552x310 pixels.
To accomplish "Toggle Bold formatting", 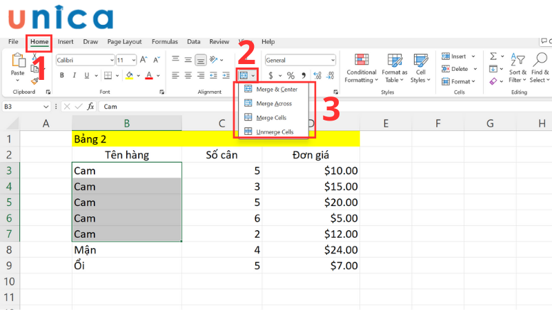I will click(61, 75).
